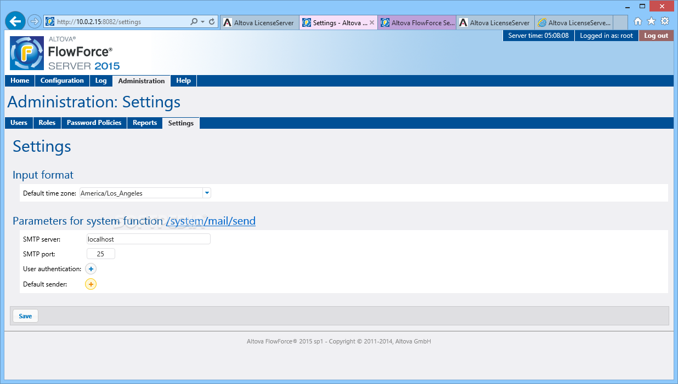This screenshot has width=678, height=384.
Task: Switch to Password Policies sub-tab
Action: click(x=94, y=123)
